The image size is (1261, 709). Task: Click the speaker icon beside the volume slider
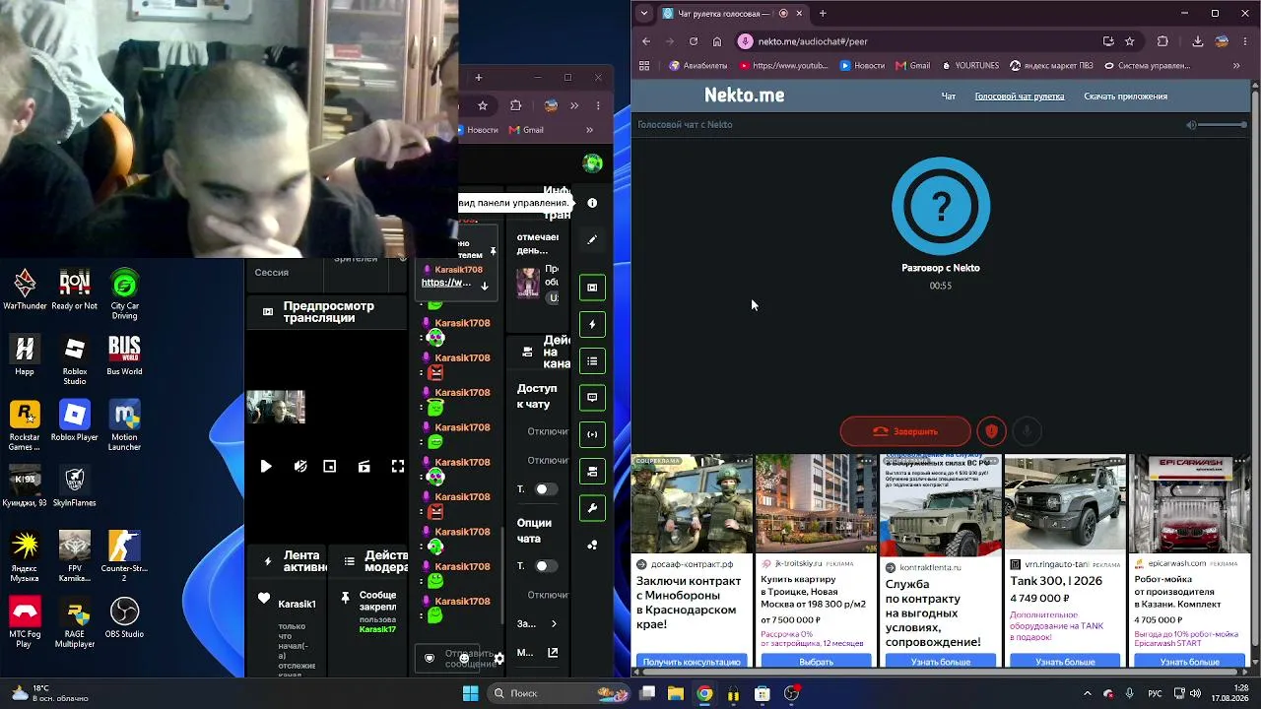(1191, 125)
